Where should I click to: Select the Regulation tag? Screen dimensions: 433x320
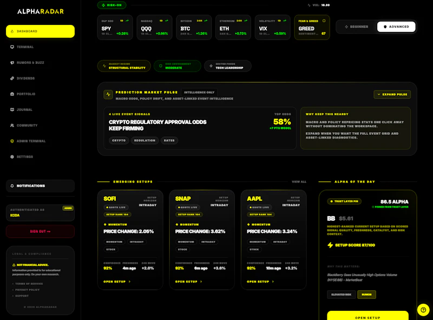click(x=145, y=140)
